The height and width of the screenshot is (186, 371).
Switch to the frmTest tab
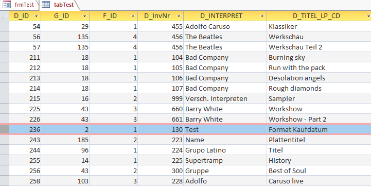(x=19, y=5)
